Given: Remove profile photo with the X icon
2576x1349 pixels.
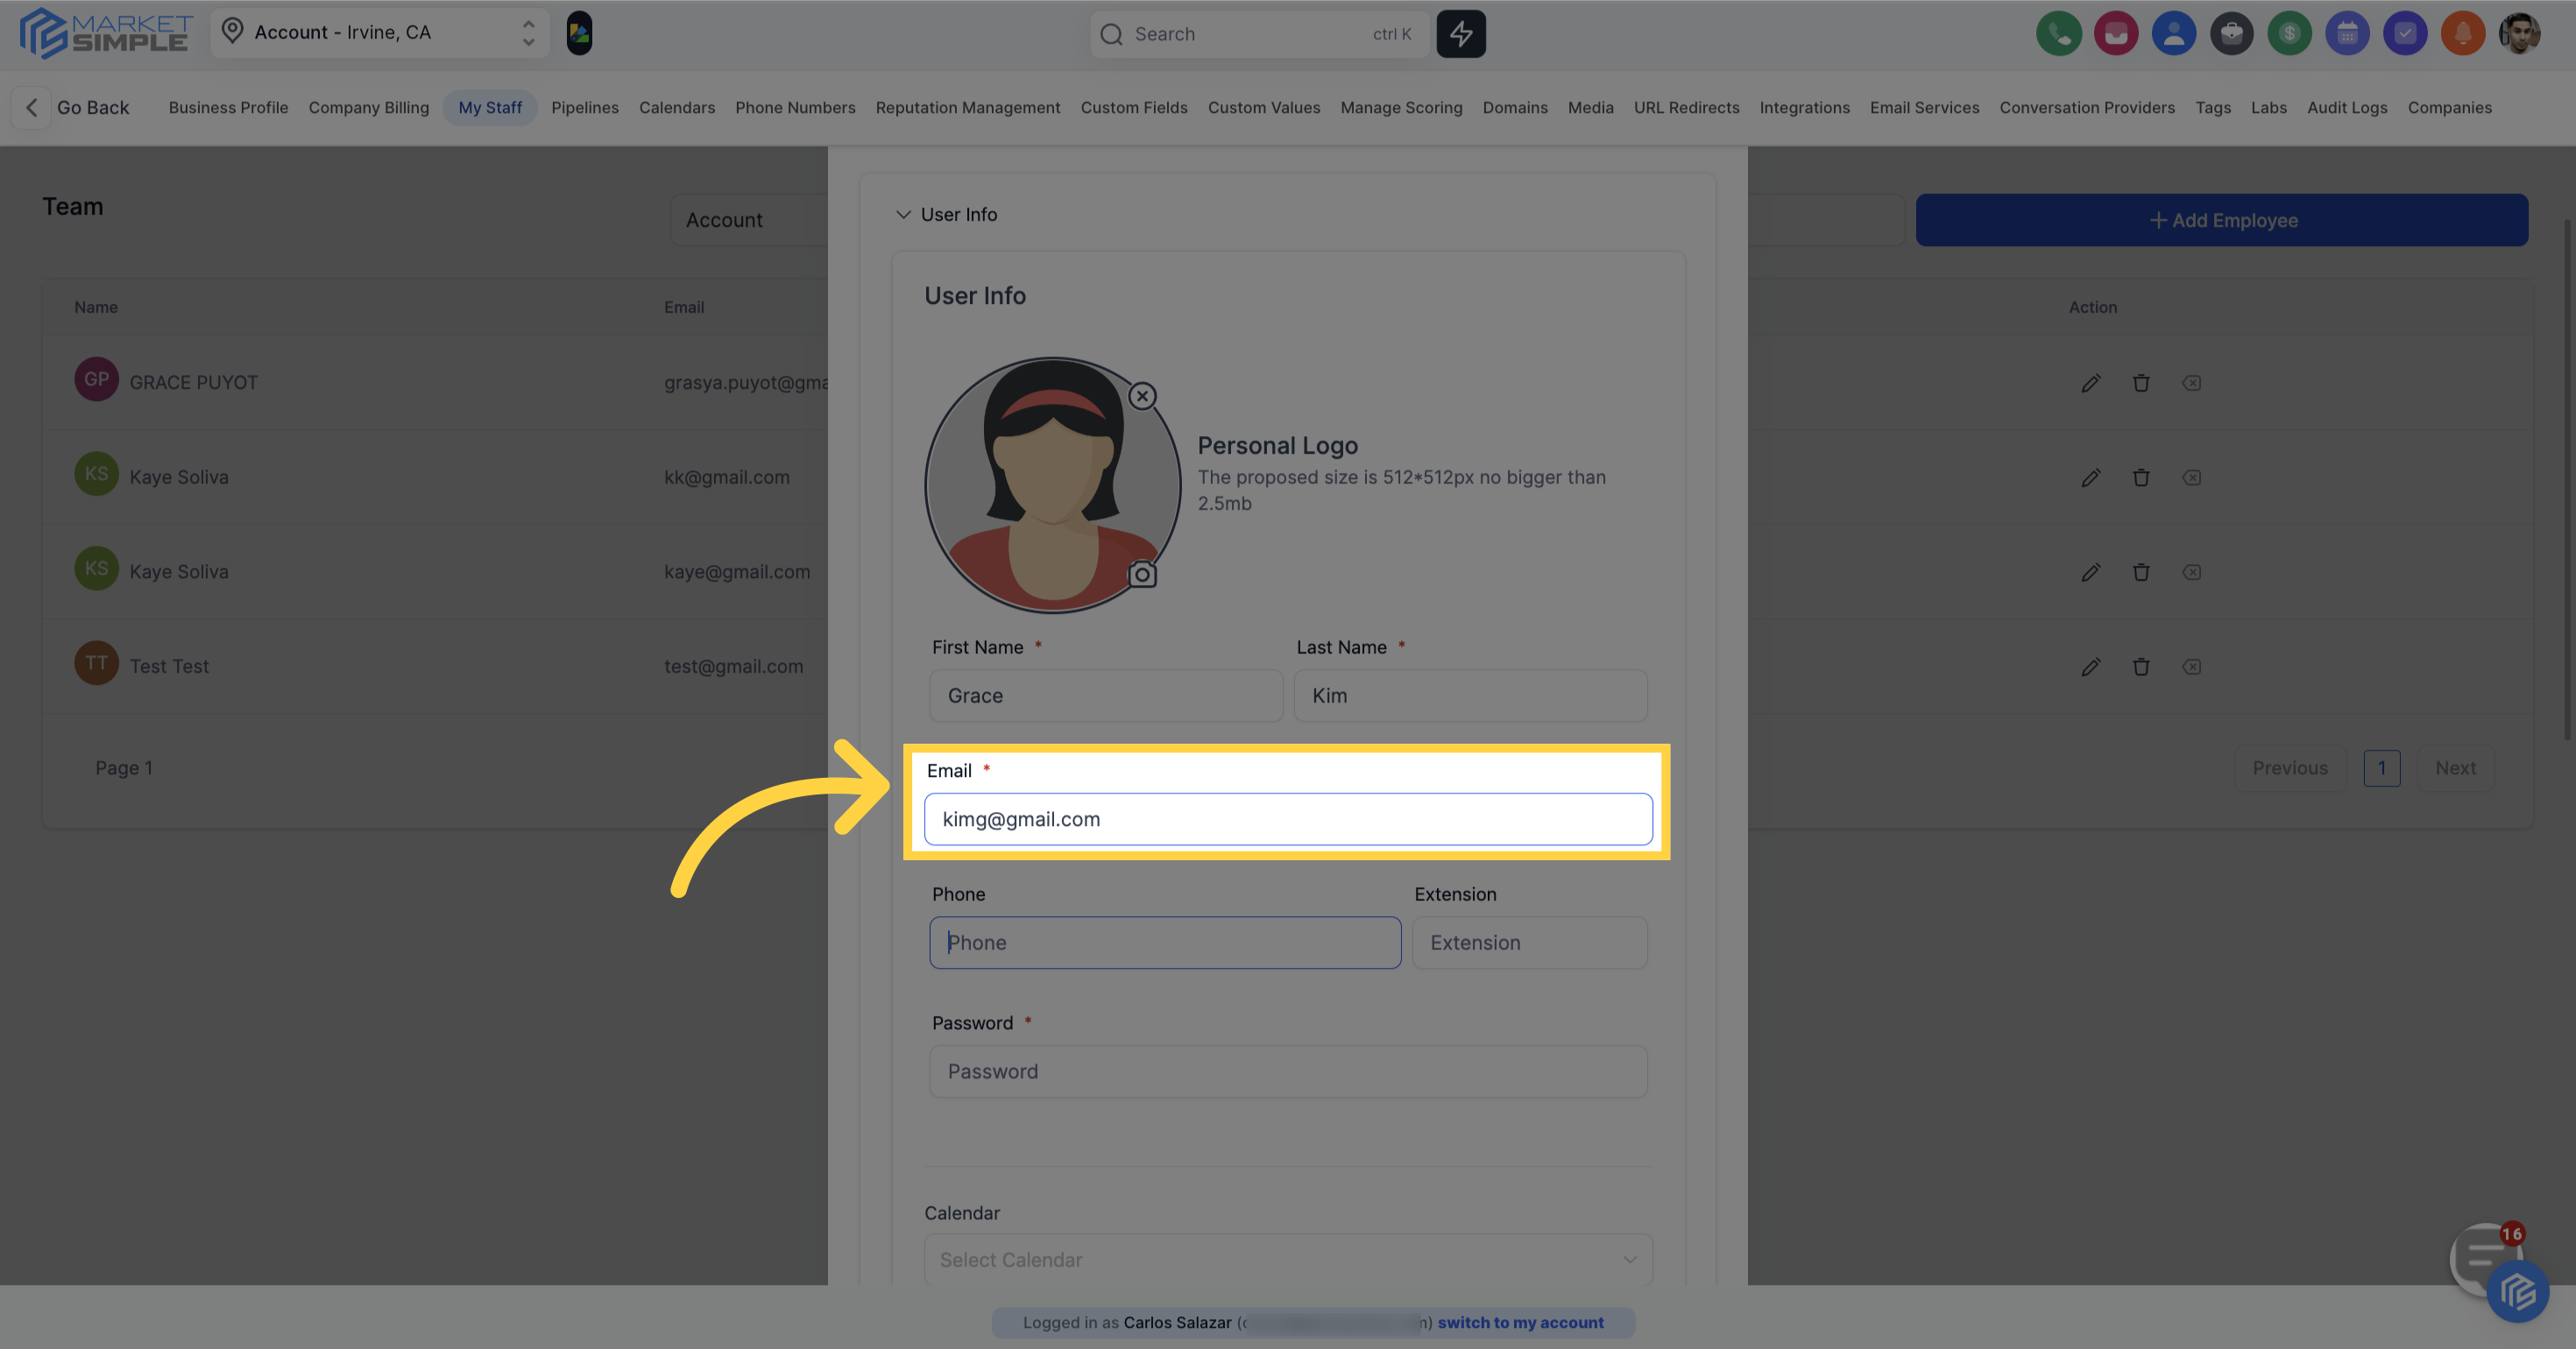Looking at the screenshot, I should [1142, 396].
